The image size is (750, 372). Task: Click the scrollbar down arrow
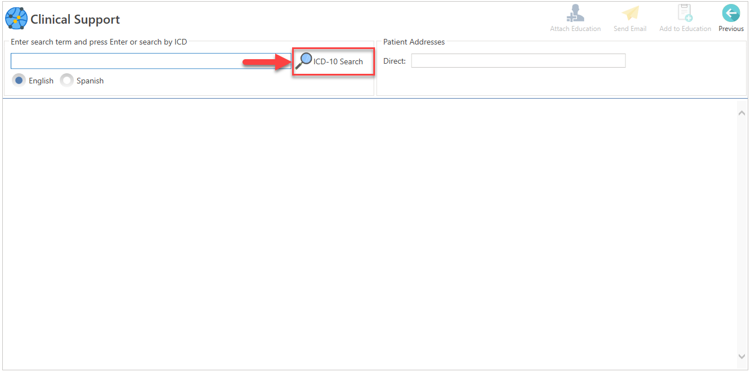click(x=742, y=356)
